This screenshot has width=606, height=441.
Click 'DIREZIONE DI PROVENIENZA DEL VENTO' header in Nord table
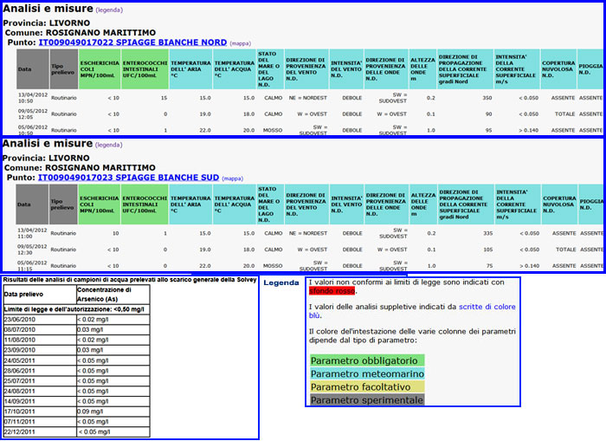click(x=306, y=69)
